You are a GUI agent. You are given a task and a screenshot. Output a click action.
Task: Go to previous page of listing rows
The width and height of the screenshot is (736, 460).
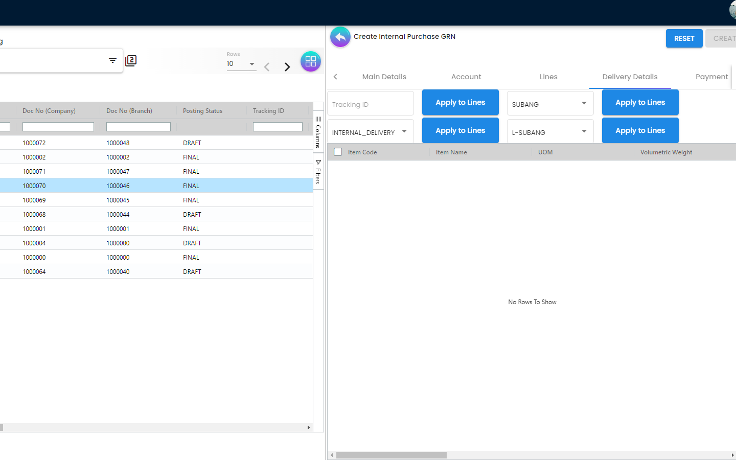coord(267,67)
